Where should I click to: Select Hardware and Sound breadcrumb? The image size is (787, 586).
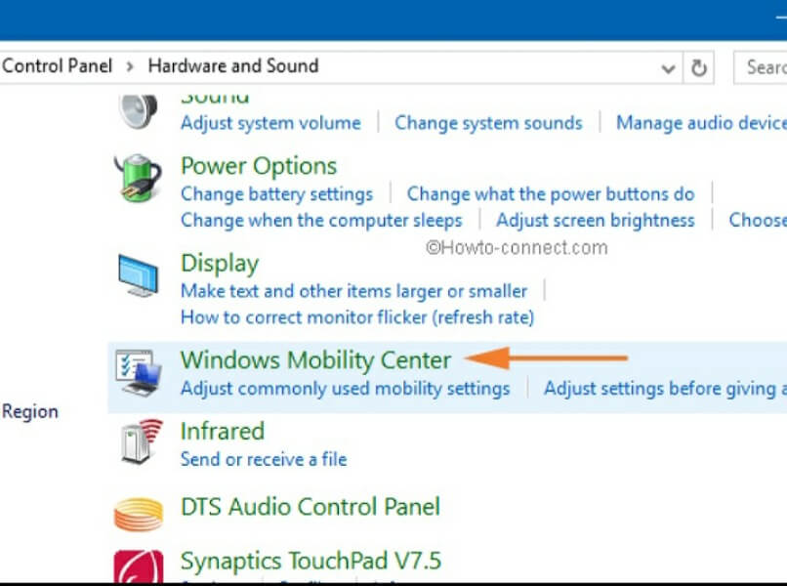[x=232, y=66]
